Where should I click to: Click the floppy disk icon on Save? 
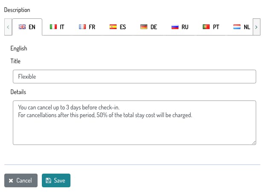coord(48,180)
